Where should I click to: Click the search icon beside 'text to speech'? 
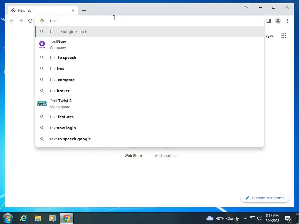(42, 57)
